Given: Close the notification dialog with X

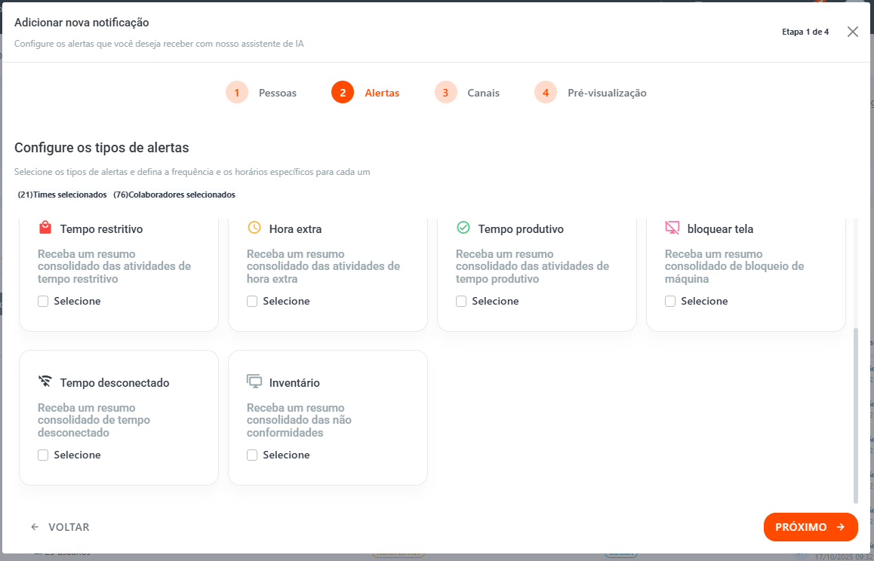Looking at the screenshot, I should (x=853, y=32).
